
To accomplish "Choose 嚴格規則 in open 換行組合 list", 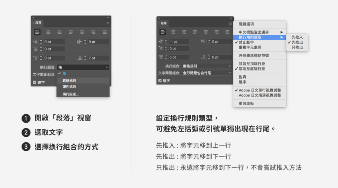I will [83, 81].
